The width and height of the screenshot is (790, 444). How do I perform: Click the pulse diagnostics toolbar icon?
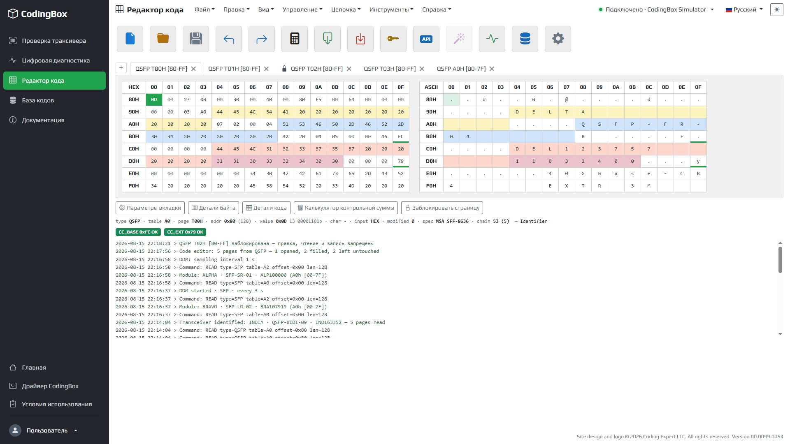(x=492, y=39)
